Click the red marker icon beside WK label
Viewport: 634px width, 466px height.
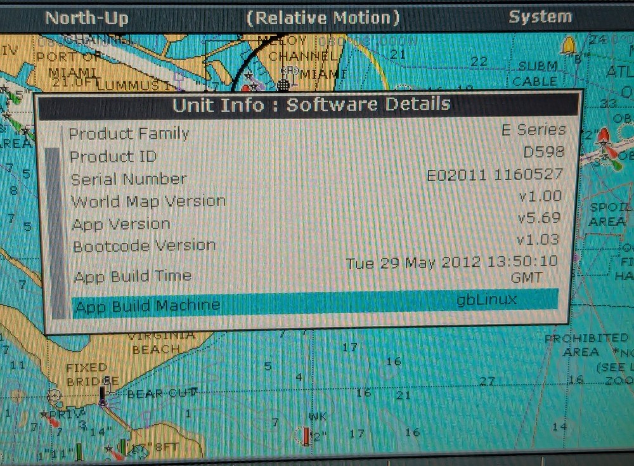306,436
